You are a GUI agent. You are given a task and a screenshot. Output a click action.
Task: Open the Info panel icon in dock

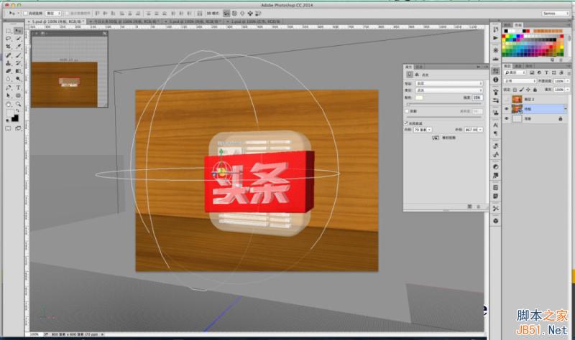pyautogui.click(x=496, y=80)
